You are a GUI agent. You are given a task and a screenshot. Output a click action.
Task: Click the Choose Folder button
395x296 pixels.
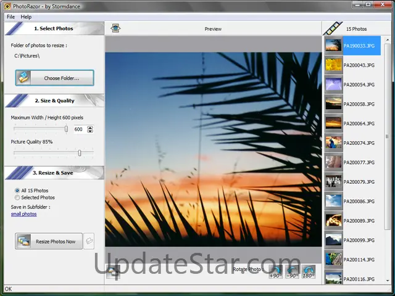click(x=55, y=78)
